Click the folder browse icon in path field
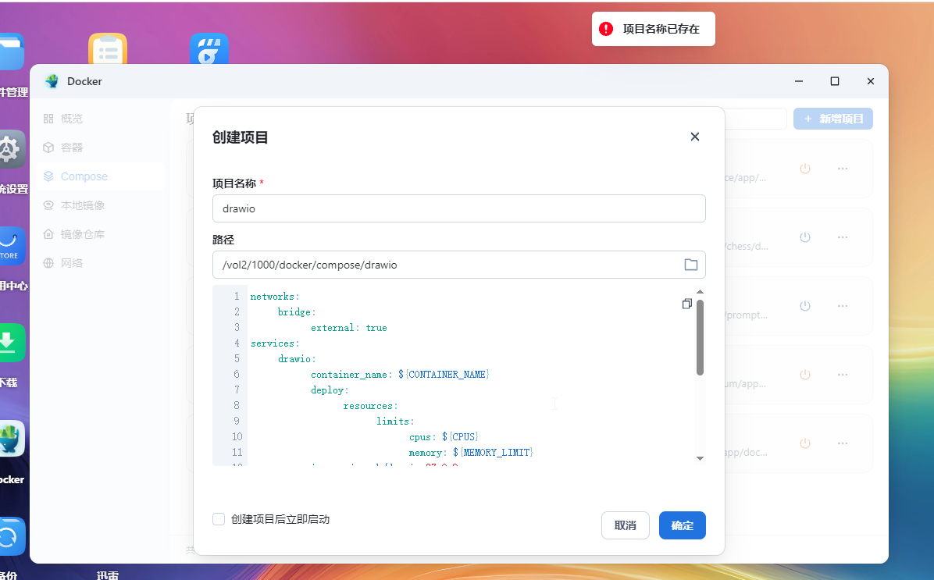934x580 pixels. click(x=690, y=265)
